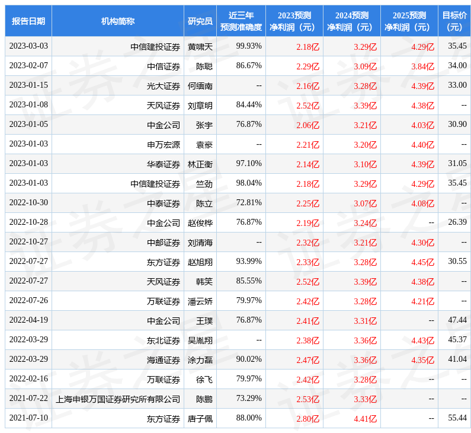The width and height of the screenshot is (471, 433).
Task: Click 光大证券 institution cell
Action: [164, 86]
